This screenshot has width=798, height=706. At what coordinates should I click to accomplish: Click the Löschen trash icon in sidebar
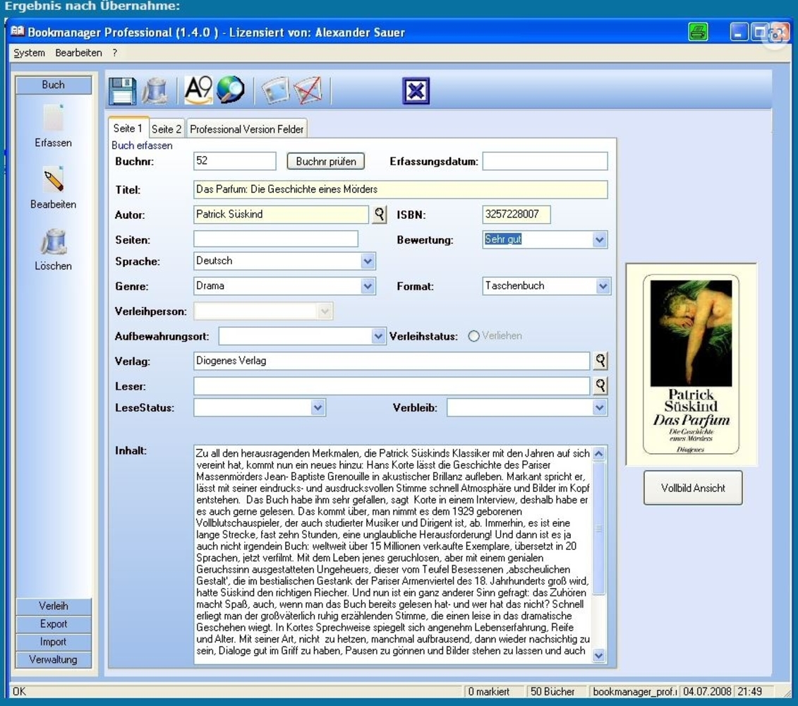pyautogui.click(x=54, y=243)
